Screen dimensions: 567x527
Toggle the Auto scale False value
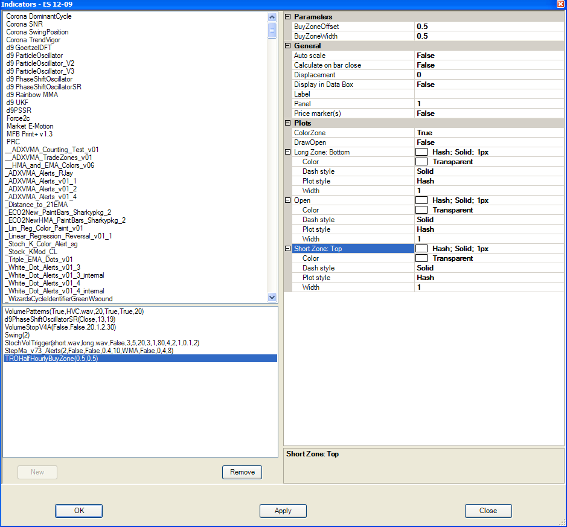pos(489,56)
